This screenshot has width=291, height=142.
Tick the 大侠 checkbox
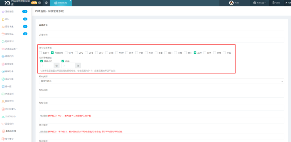point(146,53)
